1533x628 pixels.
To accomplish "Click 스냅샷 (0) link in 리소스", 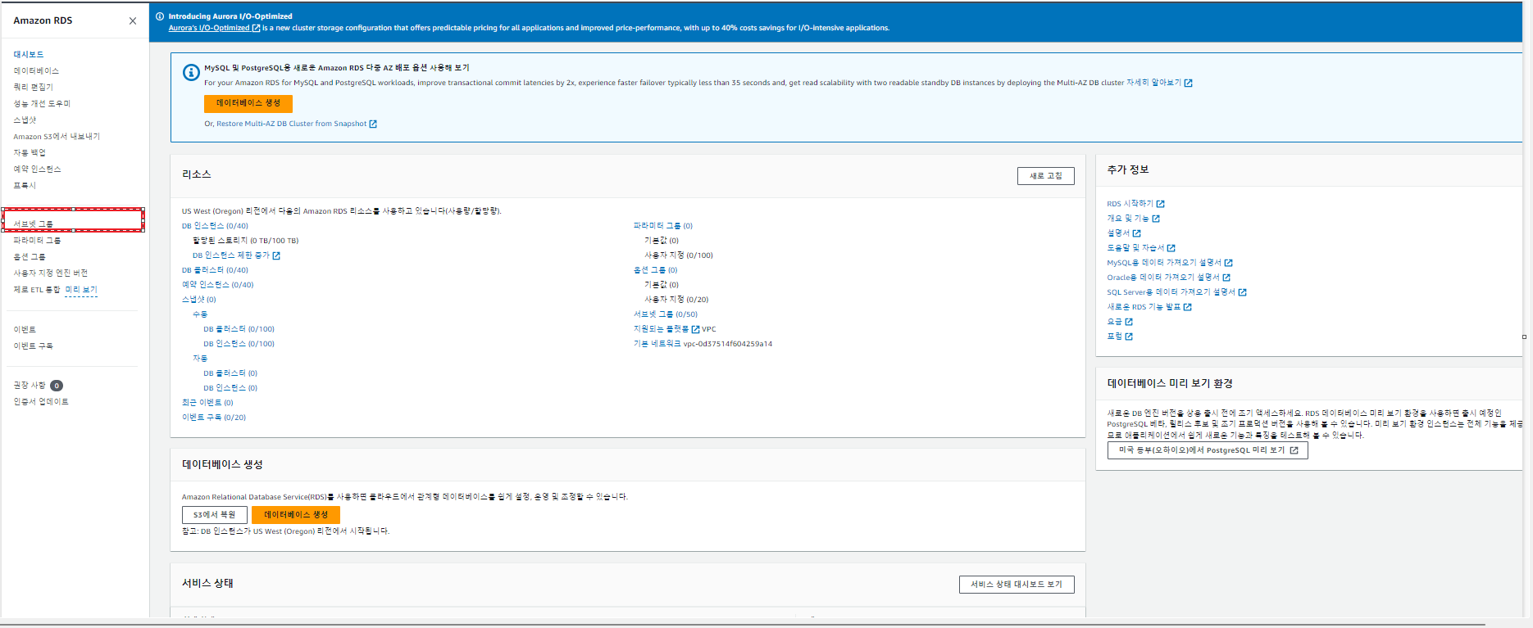I will pyautogui.click(x=199, y=300).
